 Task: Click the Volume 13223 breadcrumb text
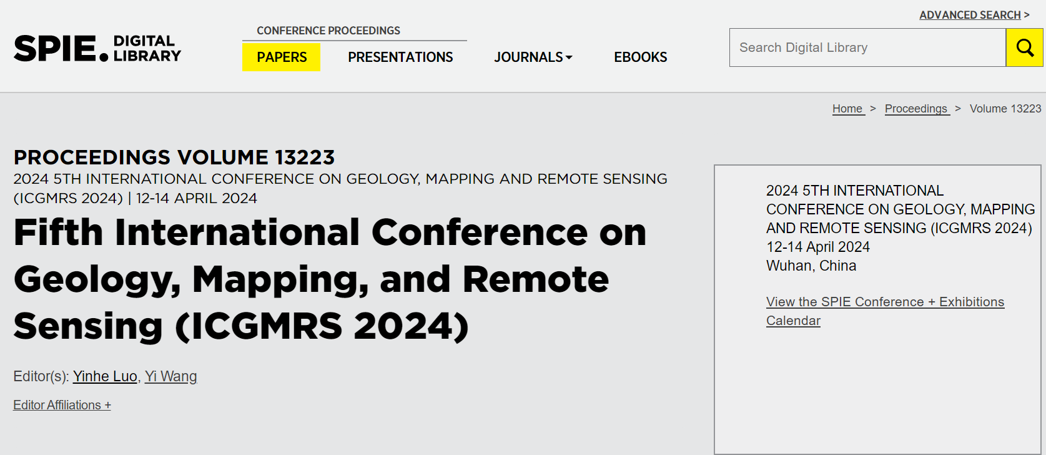[x=1005, y=109]
